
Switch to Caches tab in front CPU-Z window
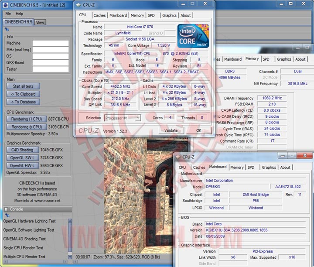click(x=99, y=15)
